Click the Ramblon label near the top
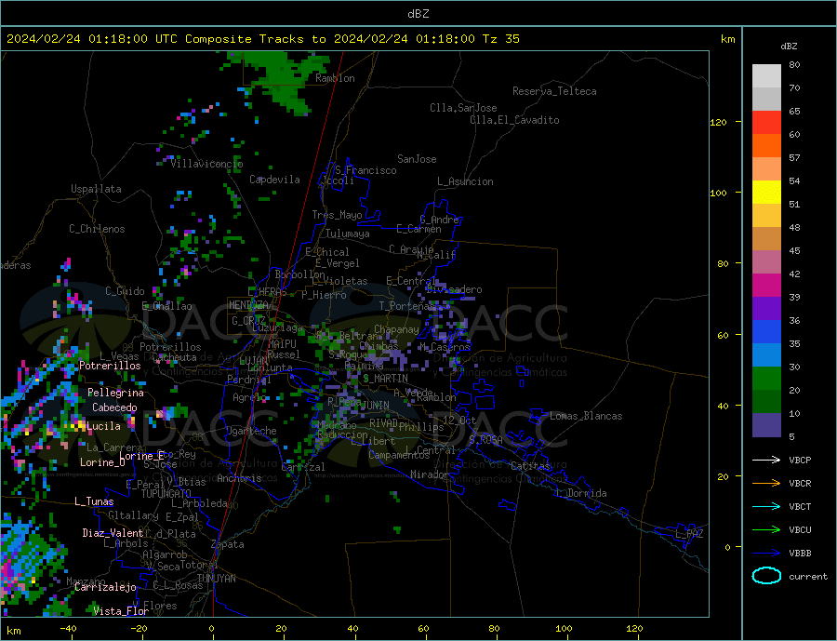837x641 pixels. click(335, 78)
